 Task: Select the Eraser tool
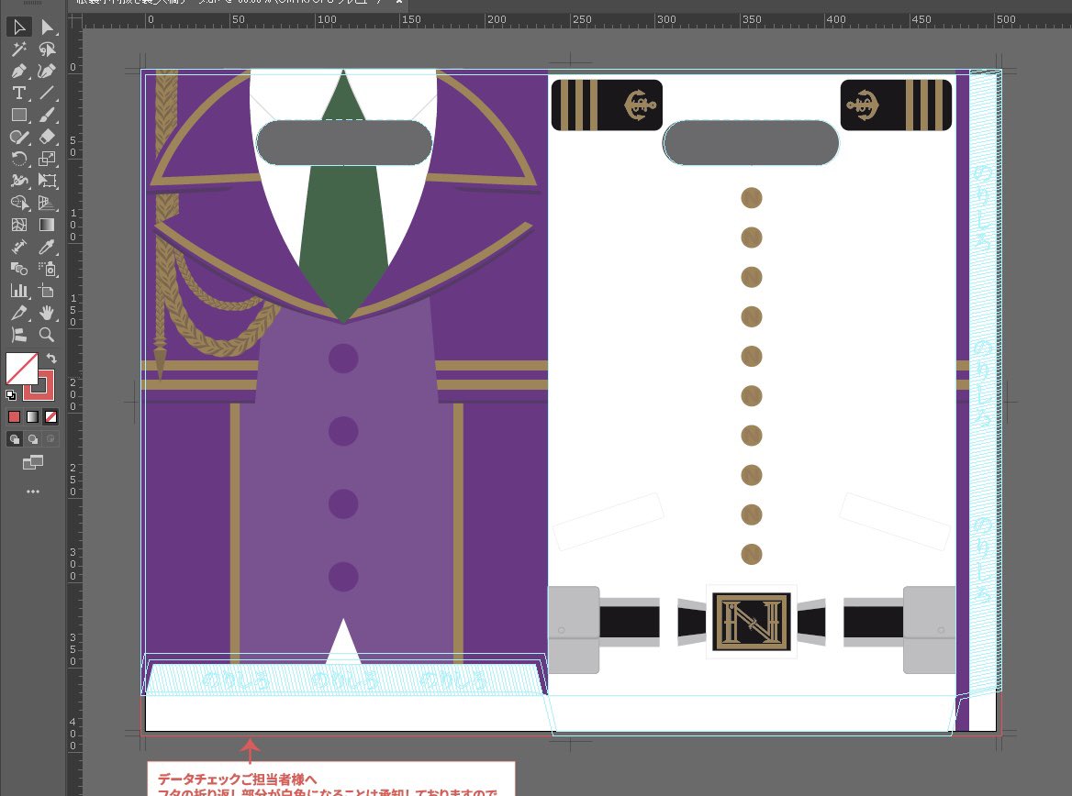pyautogui.click(x=47, y=137)
